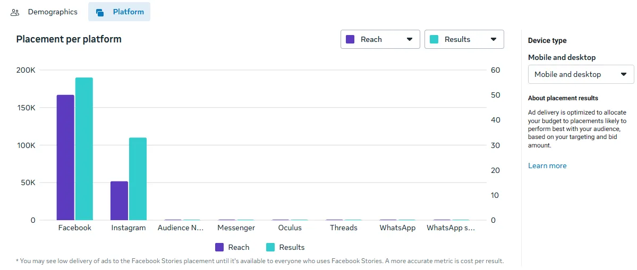Click the Instagram axis label

[129, 228]
